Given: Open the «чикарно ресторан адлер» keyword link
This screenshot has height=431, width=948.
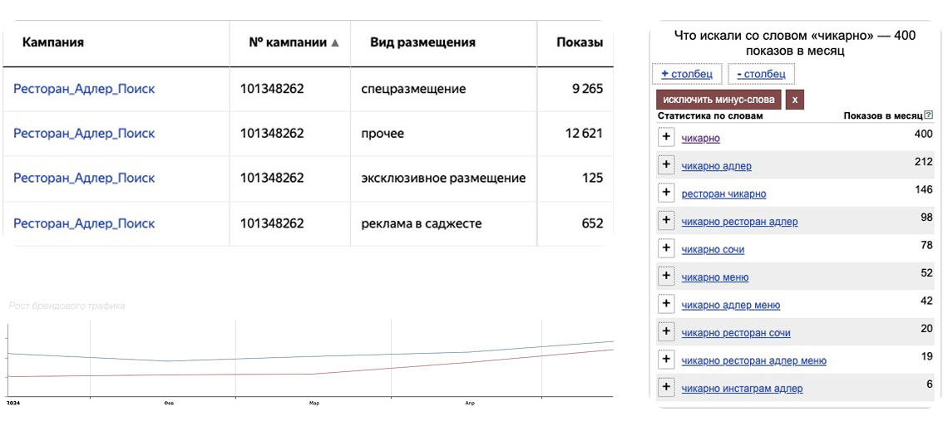Looking at the screenshot, I should 739,222.
